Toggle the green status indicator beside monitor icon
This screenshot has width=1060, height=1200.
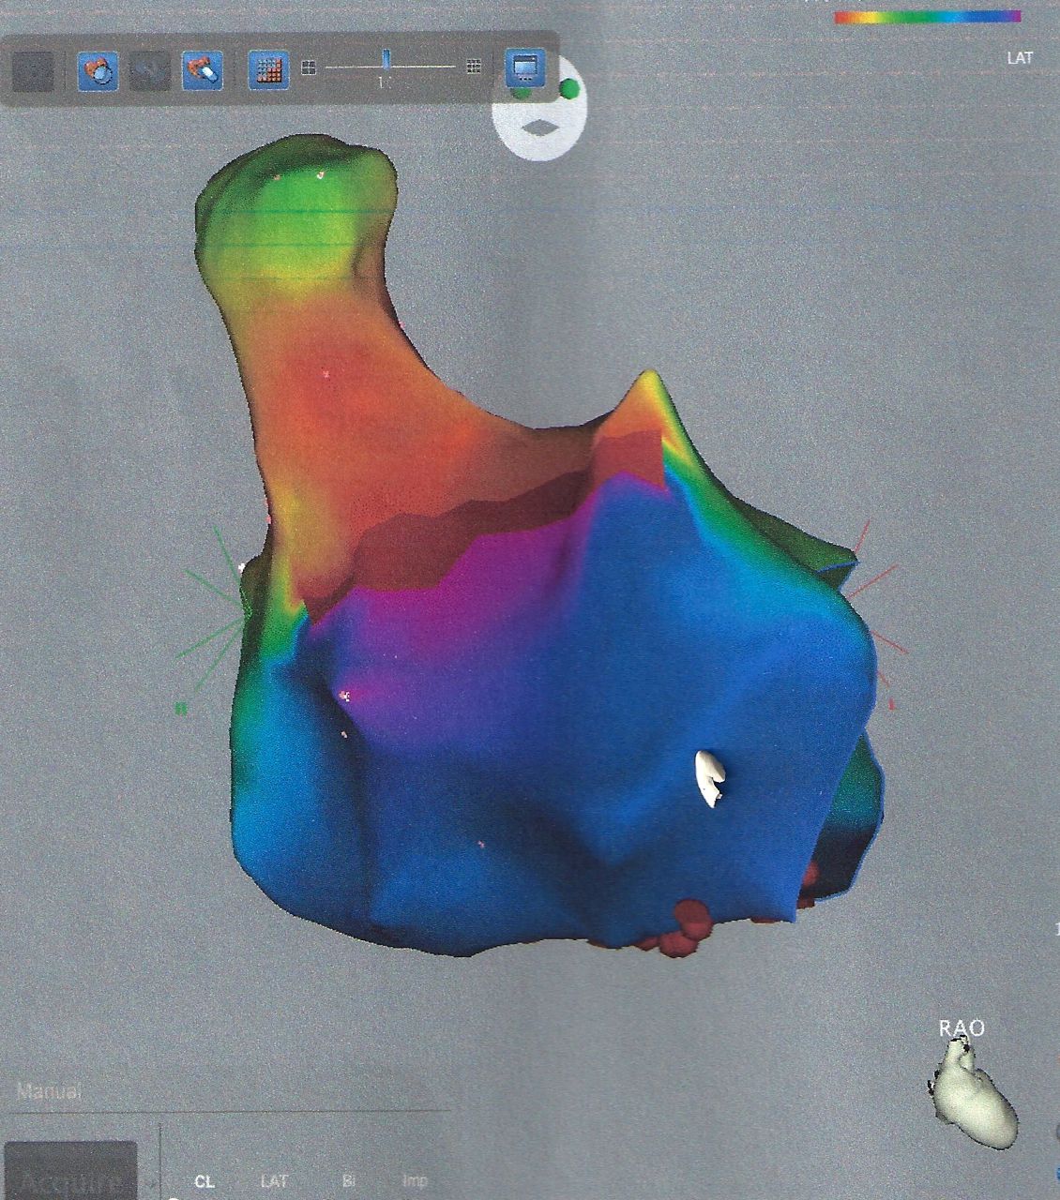(x=571, y=87)
